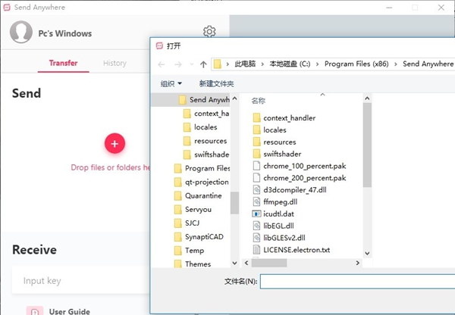Select Themes folder in tree

pos(193,264)
